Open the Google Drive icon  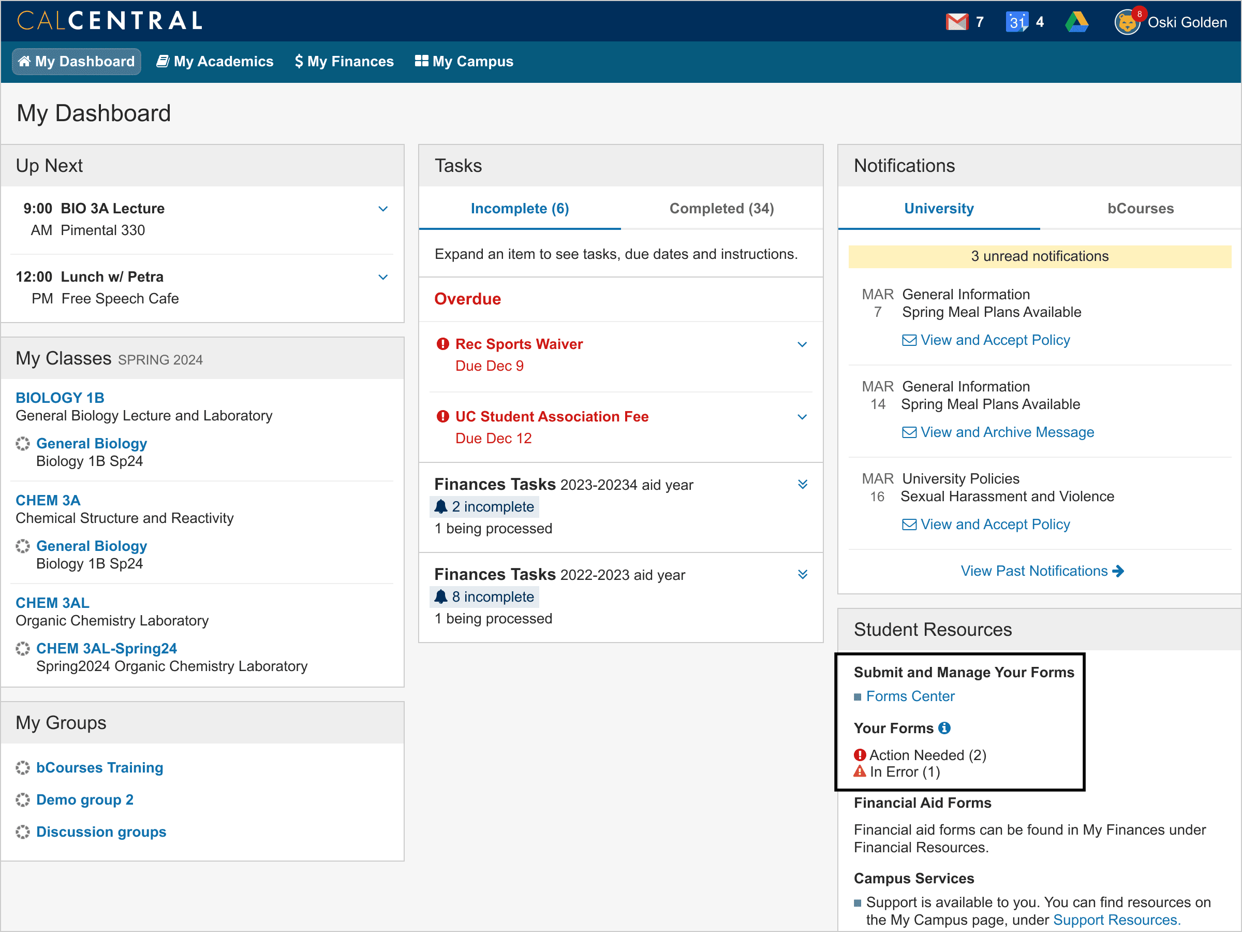1076,22
